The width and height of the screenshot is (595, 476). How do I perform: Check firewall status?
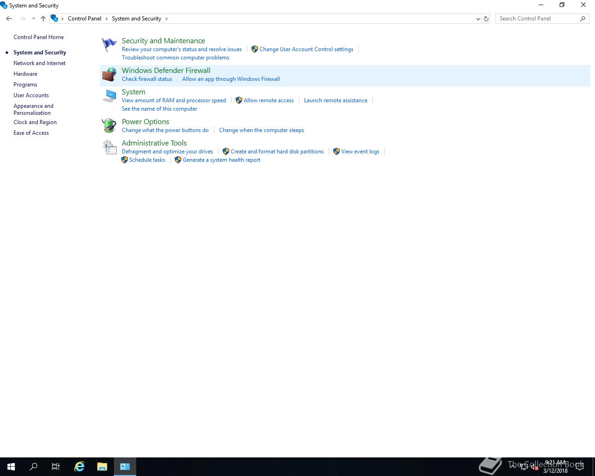147,79
